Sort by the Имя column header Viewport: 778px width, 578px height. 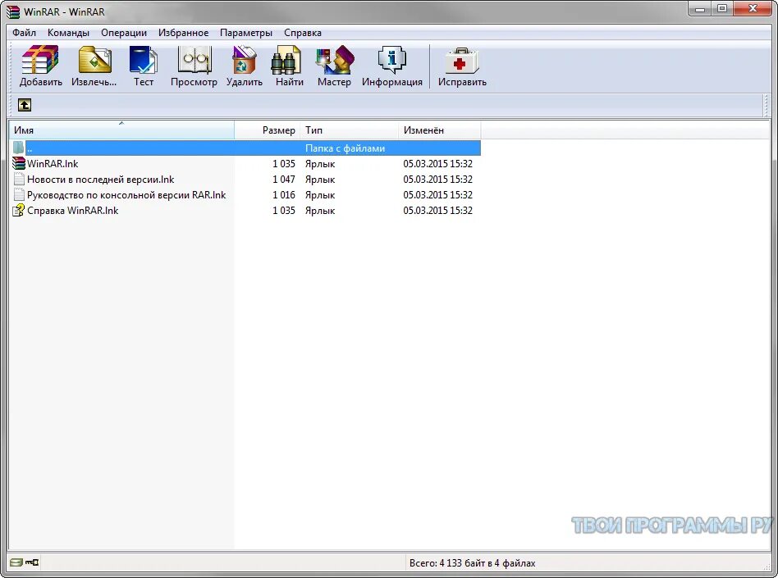tap(121, 130)
